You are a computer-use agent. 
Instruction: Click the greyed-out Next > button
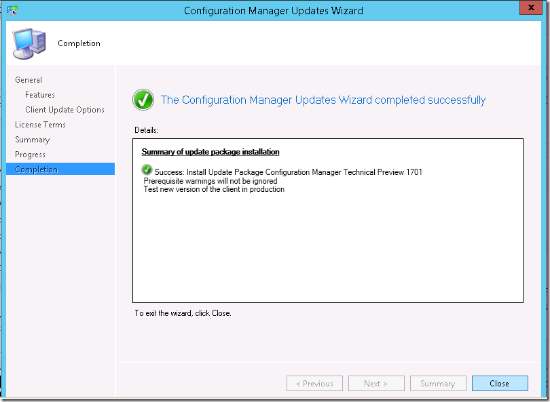pos(376,384)
